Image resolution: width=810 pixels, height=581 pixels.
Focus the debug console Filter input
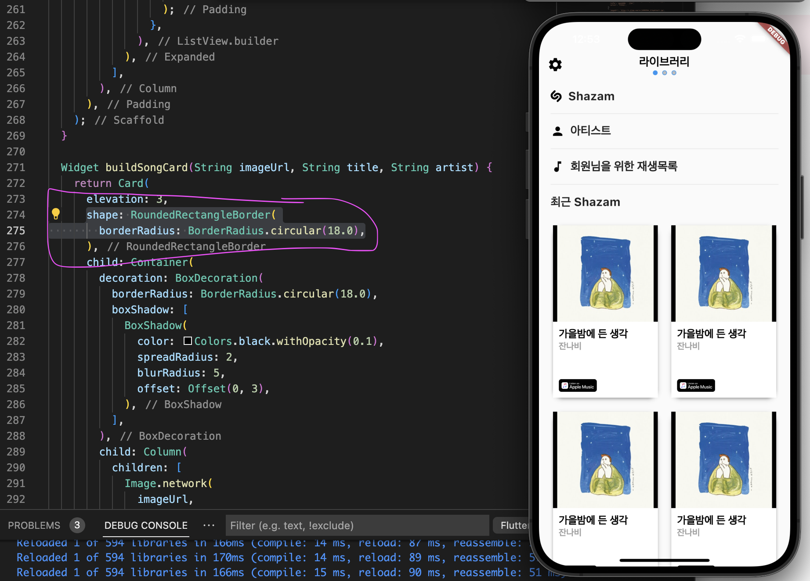point(357,525)
